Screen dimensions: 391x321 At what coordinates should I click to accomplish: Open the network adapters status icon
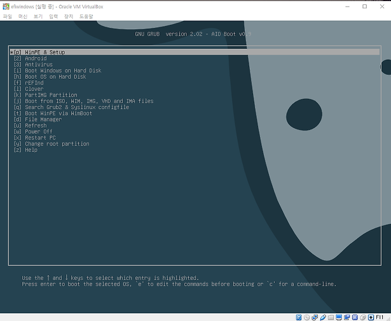[314, 317]
